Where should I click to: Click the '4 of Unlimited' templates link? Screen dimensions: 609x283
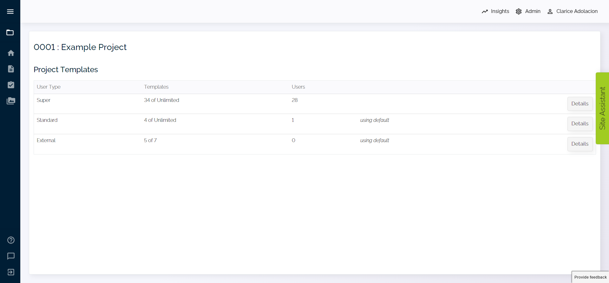tap(160, 120)
